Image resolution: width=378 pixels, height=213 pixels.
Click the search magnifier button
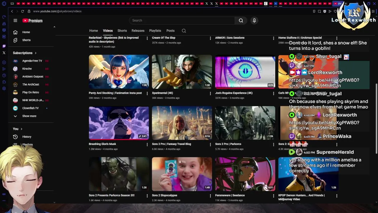click(241, 20)
